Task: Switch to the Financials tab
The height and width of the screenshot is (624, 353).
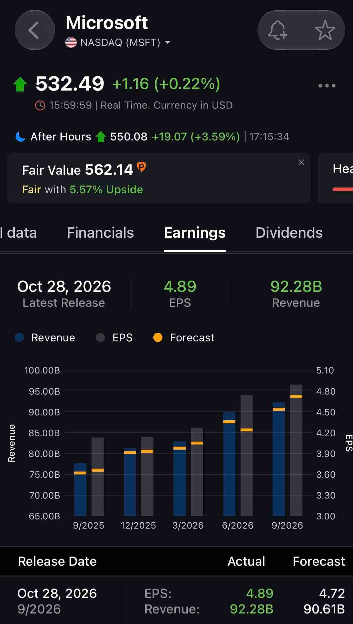Action: point(100,233)
